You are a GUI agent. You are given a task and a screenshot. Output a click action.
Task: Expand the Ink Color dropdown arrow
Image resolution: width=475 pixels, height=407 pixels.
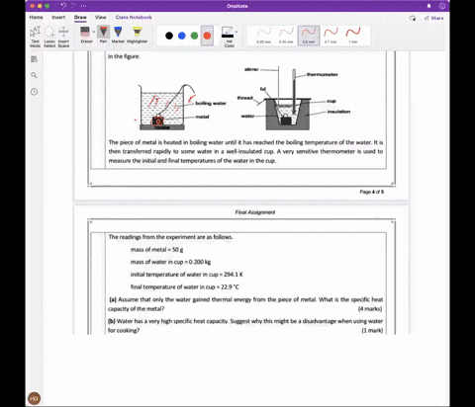click(x=237, y=32)
